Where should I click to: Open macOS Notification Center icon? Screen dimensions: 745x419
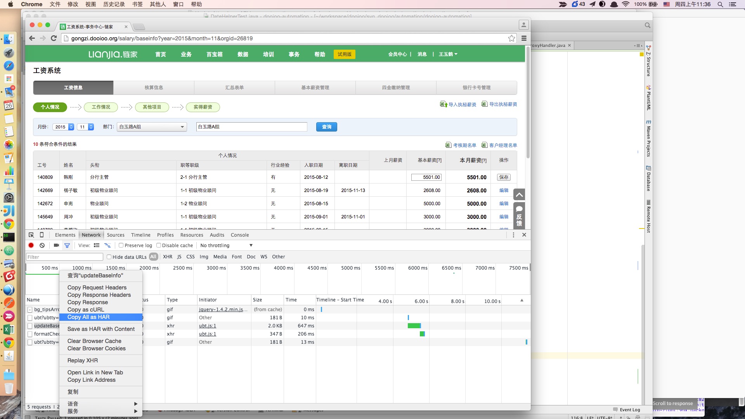733,4
